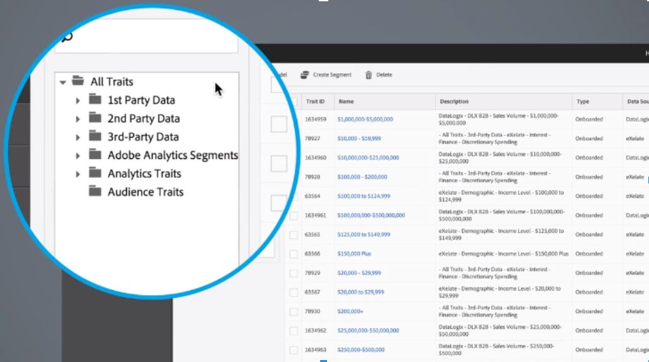Image resolution: width=649 pixels, height=362 pixels.
Task: Sort by the Trait ID column header
Action: tap(315, 102)
